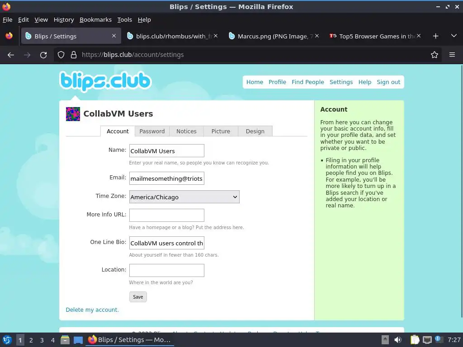Select the Account settings tab
This screenshot has height=347, width=463.
[x=118, y=131]
